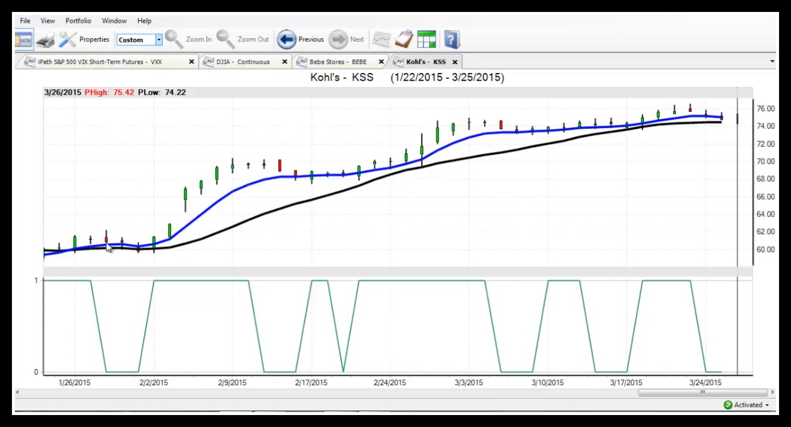This screenshot has height=427, width=791.
Task: Open the Help menu
Action: click(x=144, y=21)
